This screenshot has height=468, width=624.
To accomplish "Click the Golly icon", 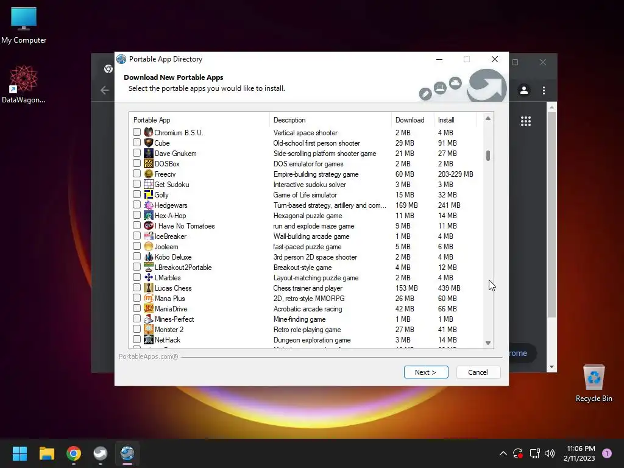I will click(x=149, y=194).
